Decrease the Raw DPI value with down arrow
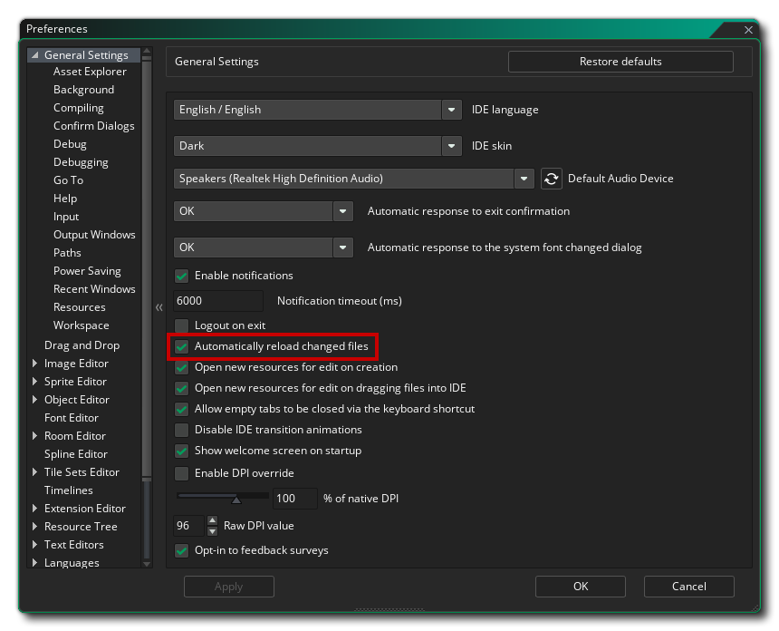The height and width of the screenshot is (631, 779). click(x=212, y=531)
